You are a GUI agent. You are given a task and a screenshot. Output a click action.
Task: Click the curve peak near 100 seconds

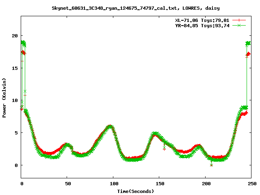coord(110,126)
